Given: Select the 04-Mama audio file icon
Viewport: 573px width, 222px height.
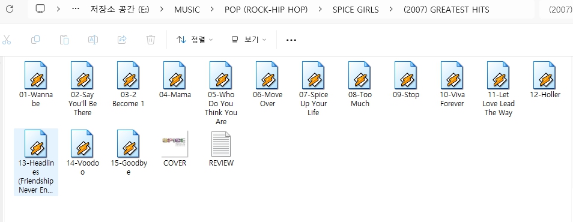Looking at the screenshot, I should [175, 75].
